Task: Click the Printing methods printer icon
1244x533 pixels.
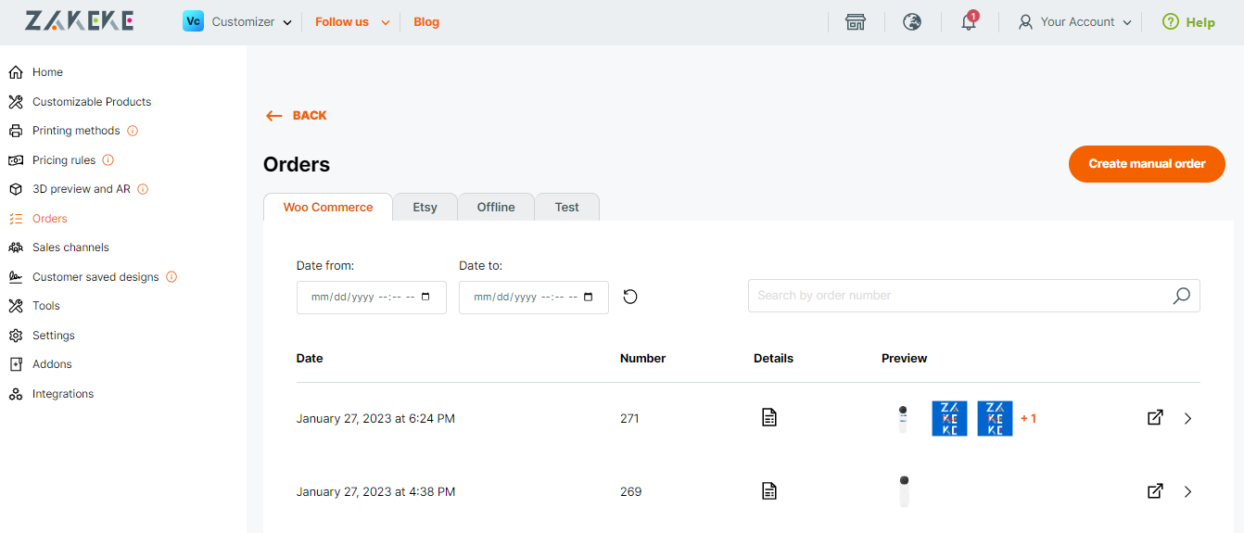Action: pos(16,131)
